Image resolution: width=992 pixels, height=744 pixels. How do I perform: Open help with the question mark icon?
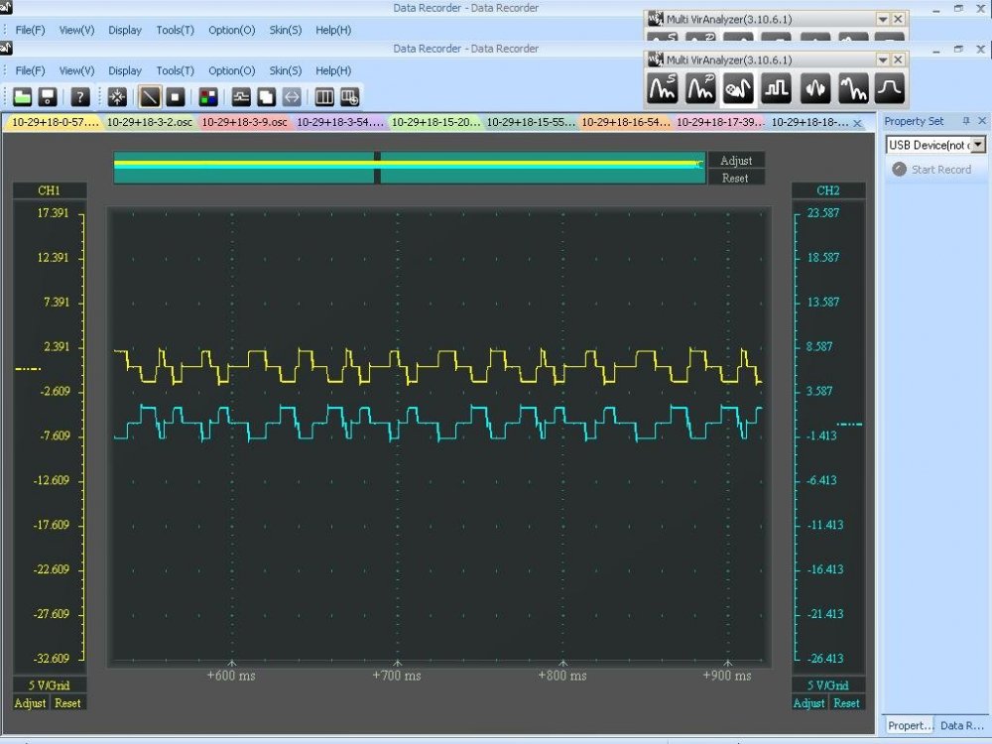[x=80, y=97]
